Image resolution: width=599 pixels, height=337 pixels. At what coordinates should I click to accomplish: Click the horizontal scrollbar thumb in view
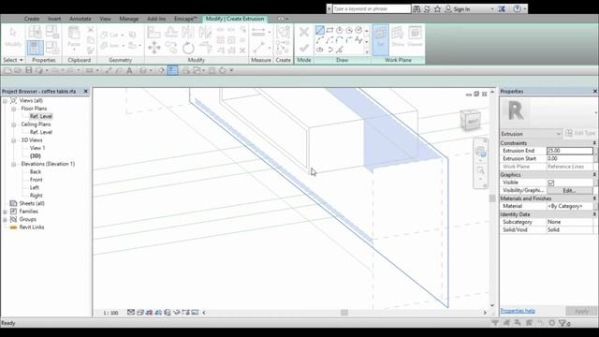[344, 313]
